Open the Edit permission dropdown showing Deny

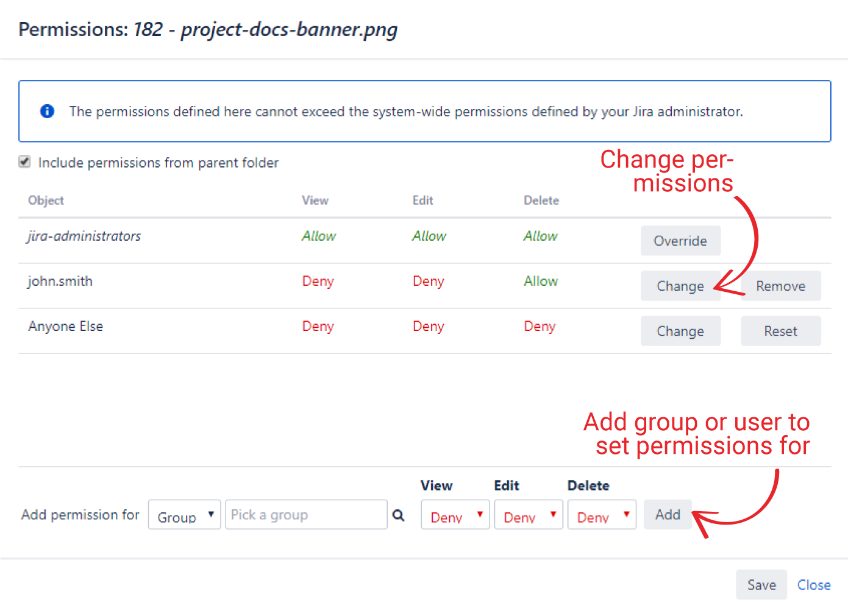(x=528, y=515)
